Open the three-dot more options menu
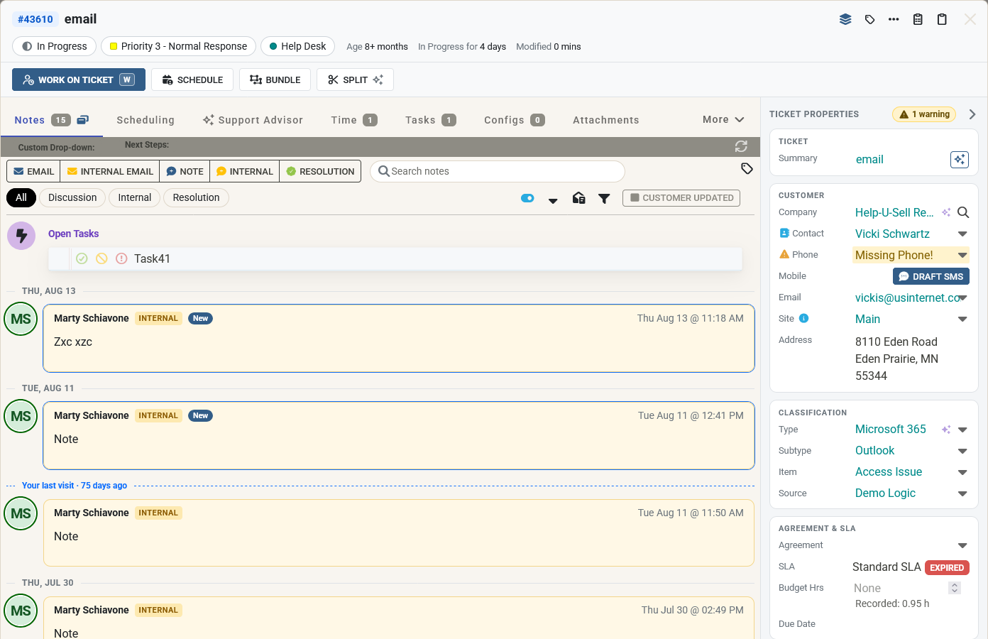This screenshot has width=988, height=639. [x=894, y=19]
